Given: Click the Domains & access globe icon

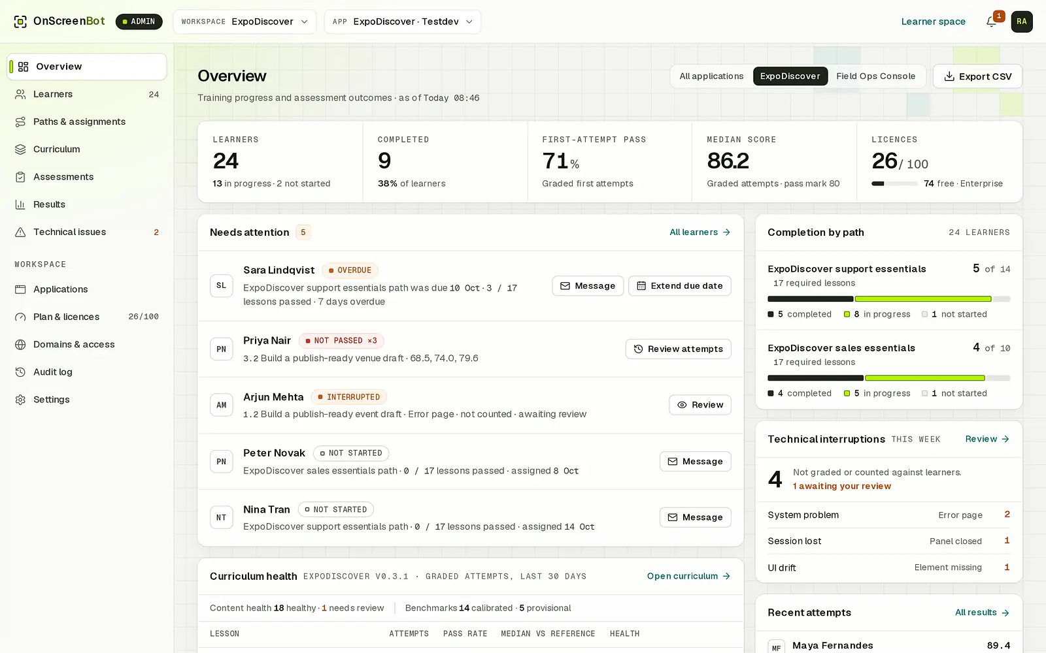Looking at the screenshot, I should (21, 344).
